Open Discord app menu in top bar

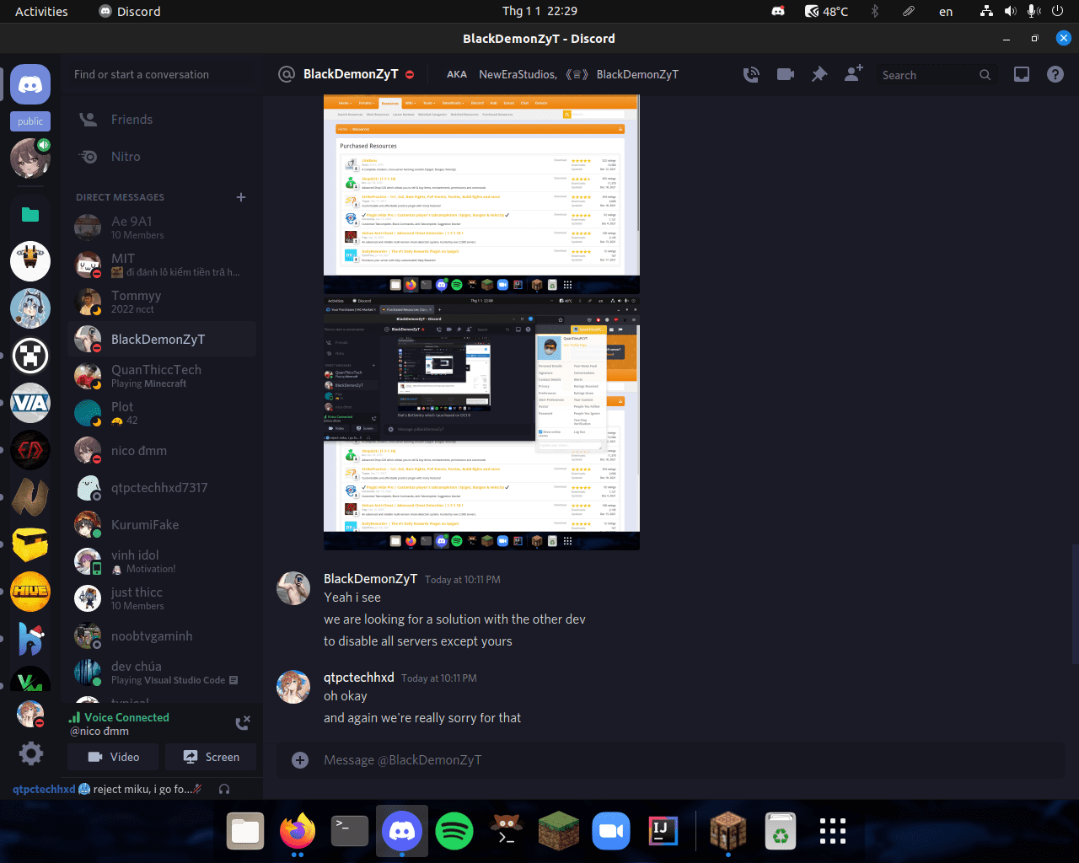(130, 11)
